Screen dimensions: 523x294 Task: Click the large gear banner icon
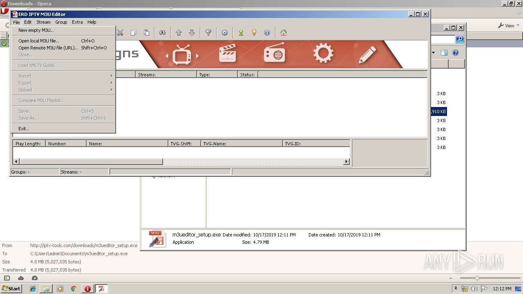(x=323, y=53)
